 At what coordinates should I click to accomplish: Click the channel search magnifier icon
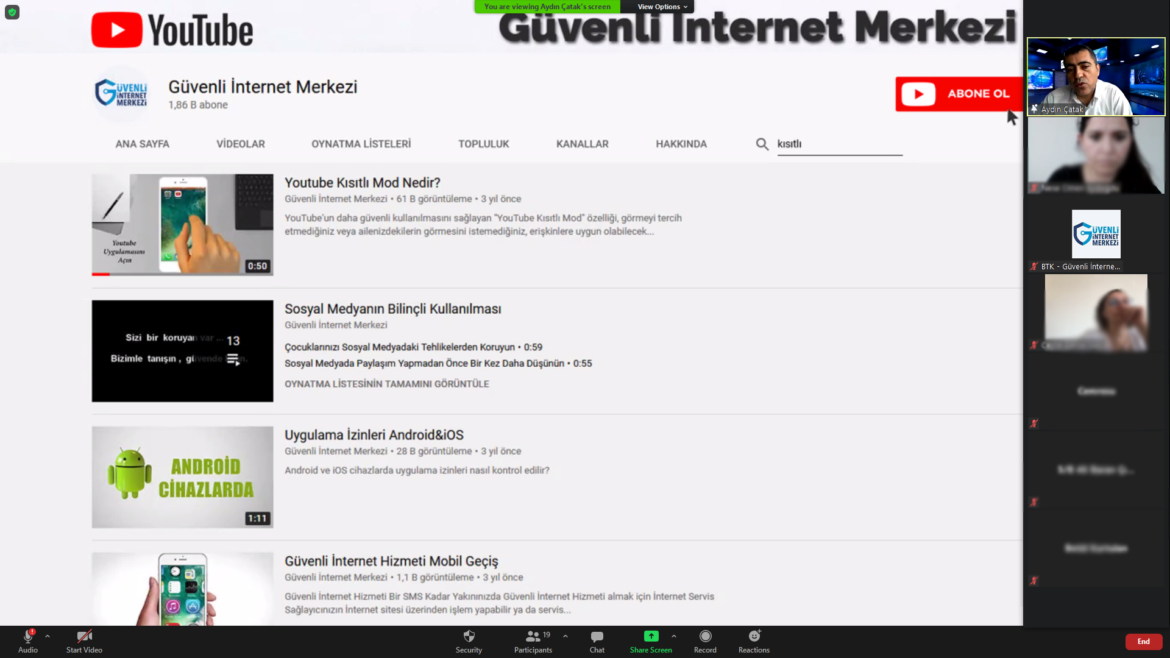[762, 144]
